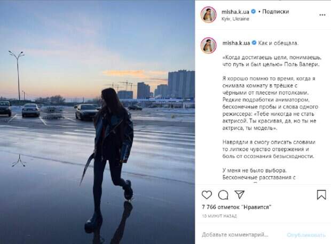Share post using paper plane icon

tap(240, 194)
